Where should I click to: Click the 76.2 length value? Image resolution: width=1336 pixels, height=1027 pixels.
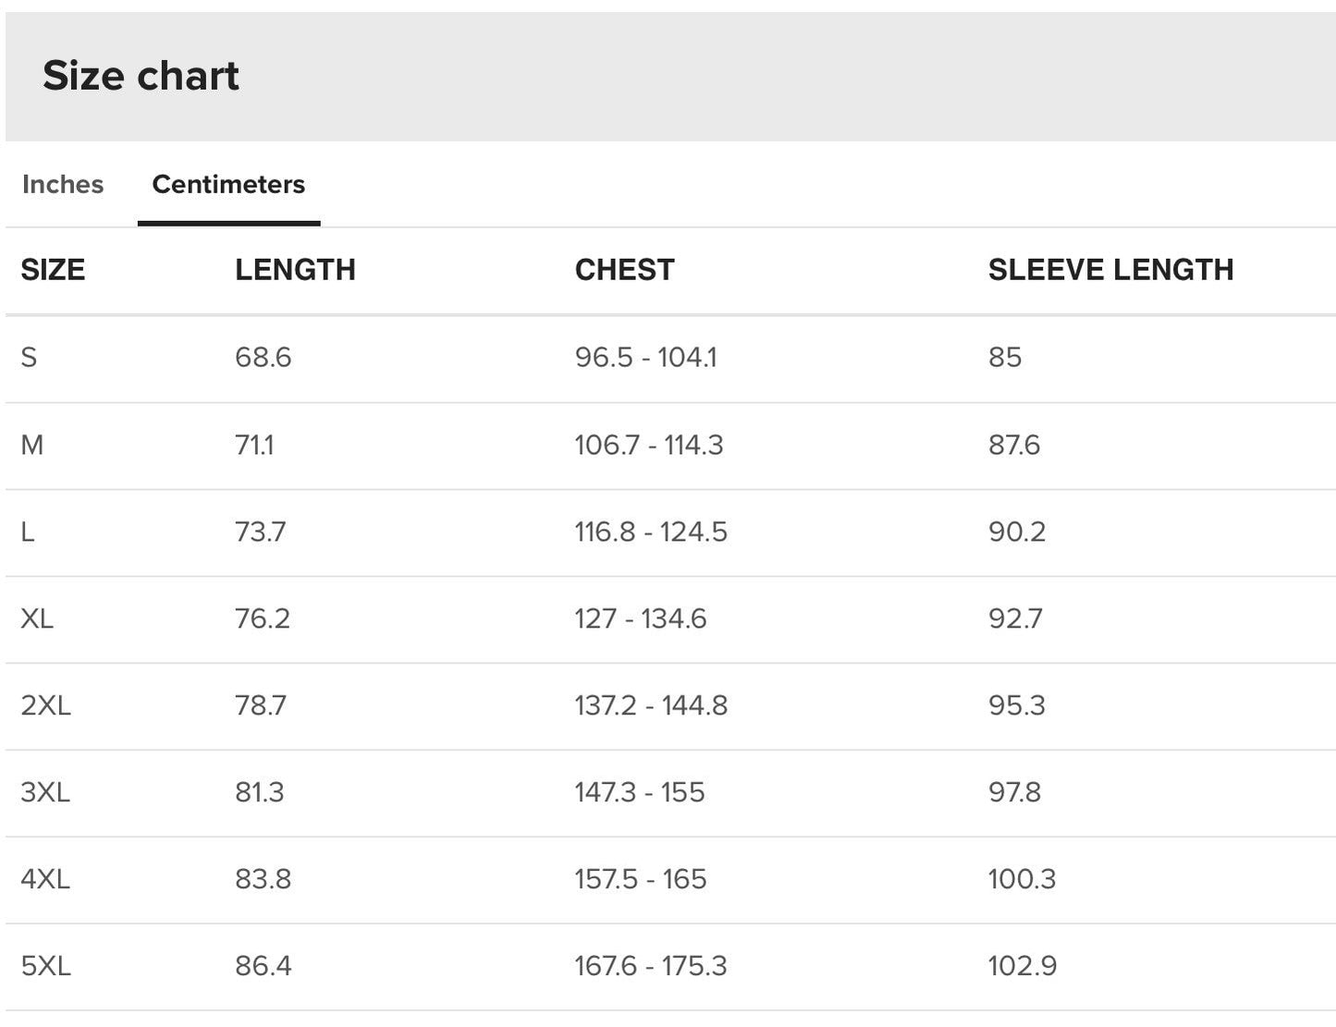click(x=263, y=618)
